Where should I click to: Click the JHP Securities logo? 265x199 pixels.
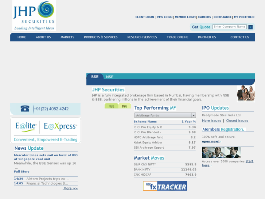click(x=34, y=15)
